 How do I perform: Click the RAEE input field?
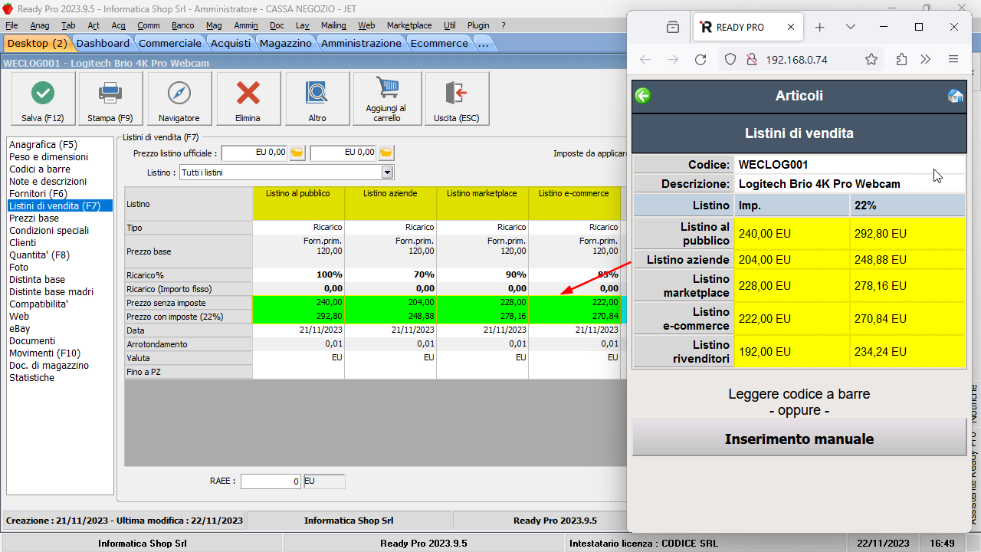tap(271, 481)
